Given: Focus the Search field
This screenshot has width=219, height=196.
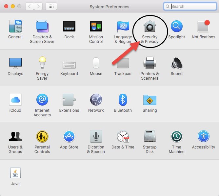Looking at the screenshot, I should coord(190,6).
